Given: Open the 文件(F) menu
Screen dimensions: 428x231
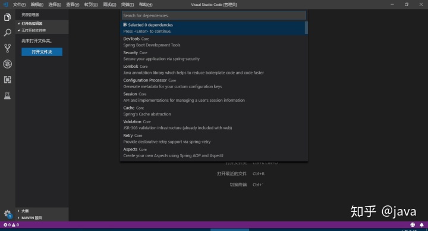Looking at the screenshot, I should click(19, 4).
